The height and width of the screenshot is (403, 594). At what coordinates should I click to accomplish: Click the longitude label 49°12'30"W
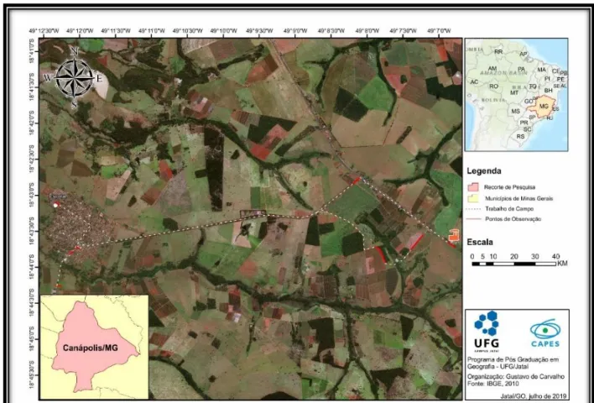(x=44, y=31)
